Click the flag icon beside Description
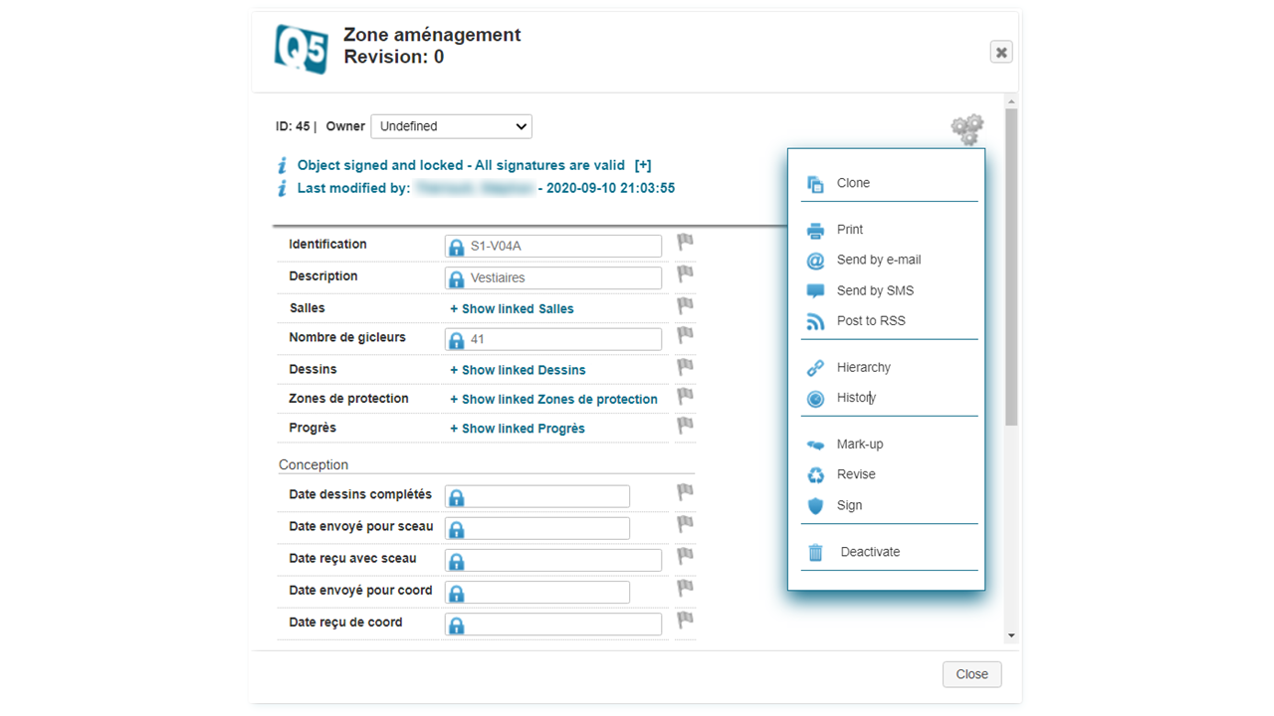 tap(685, 273)
